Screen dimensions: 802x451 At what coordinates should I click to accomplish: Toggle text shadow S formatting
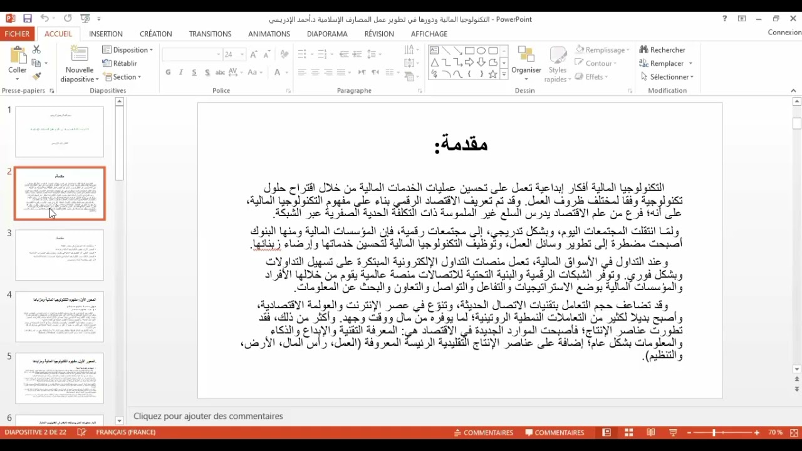[207, 73]
